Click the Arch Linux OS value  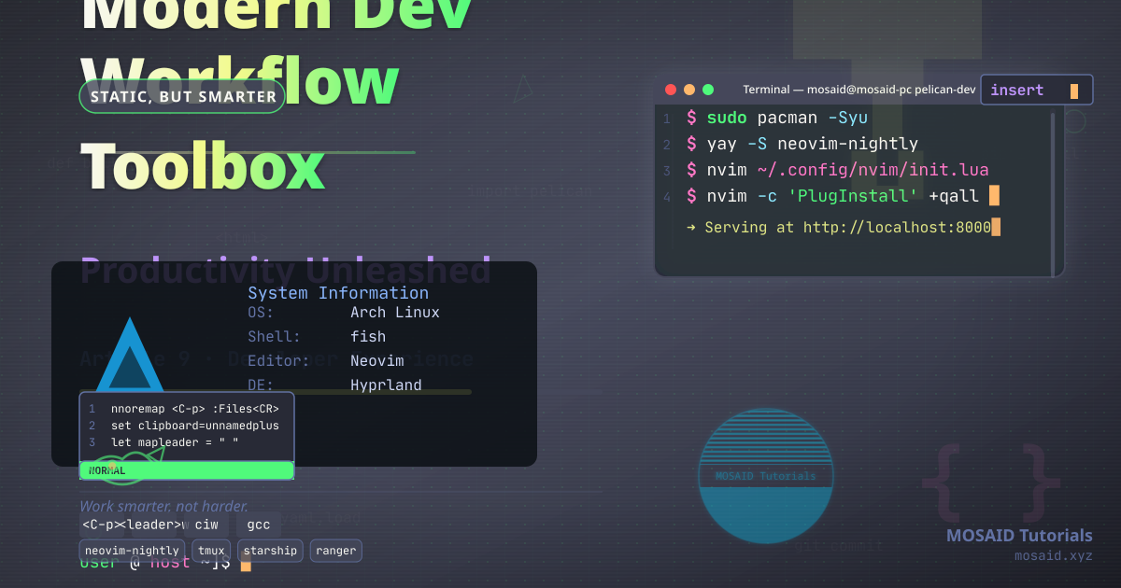pos(395,313)
